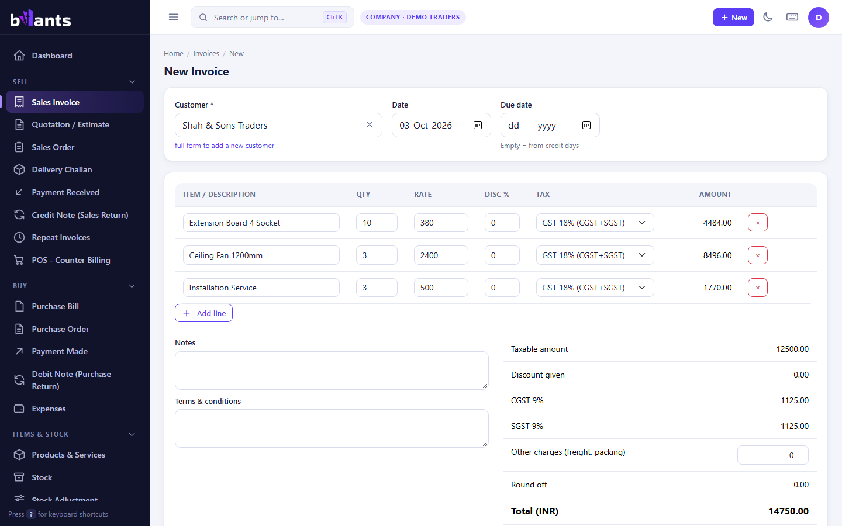Open Expenses page

tap(75, 409)
